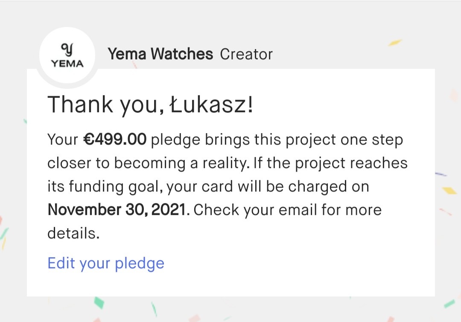The width and height of the screenshot is (461, 322).
Task: Click the bold €499.00 pledge amount
Action: [115, 139]
